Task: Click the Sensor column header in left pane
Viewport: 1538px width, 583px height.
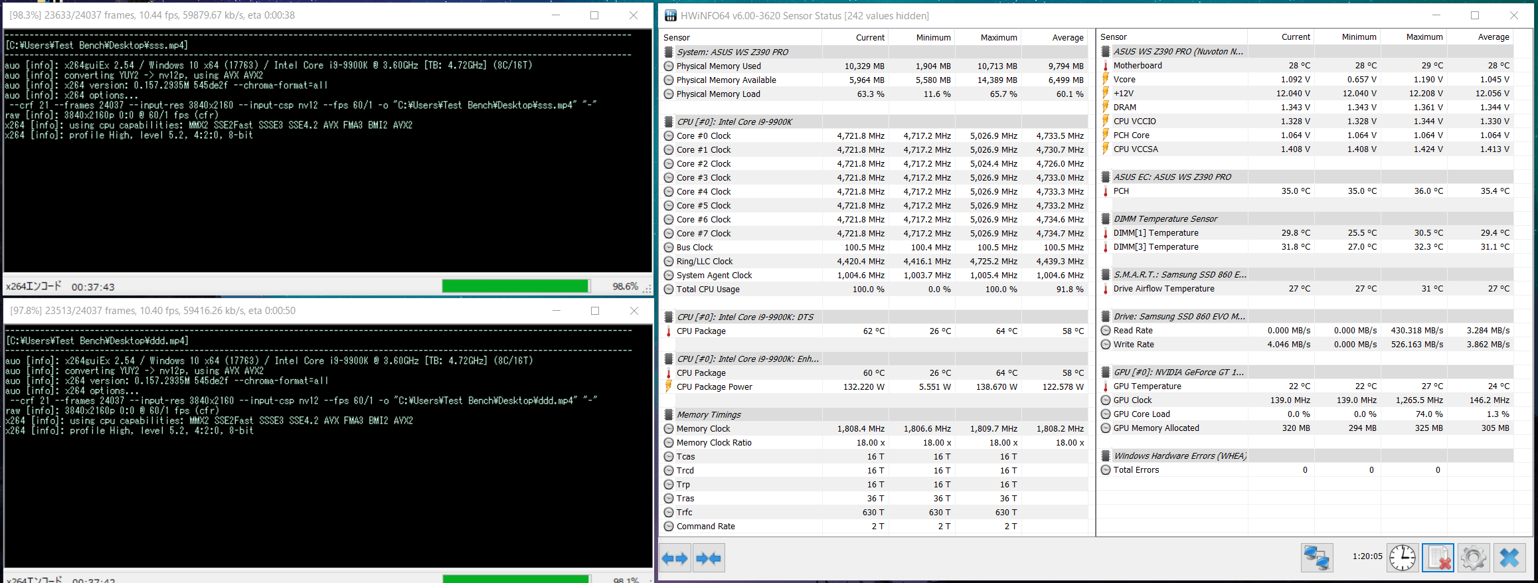Action: (x=740, y=37)
